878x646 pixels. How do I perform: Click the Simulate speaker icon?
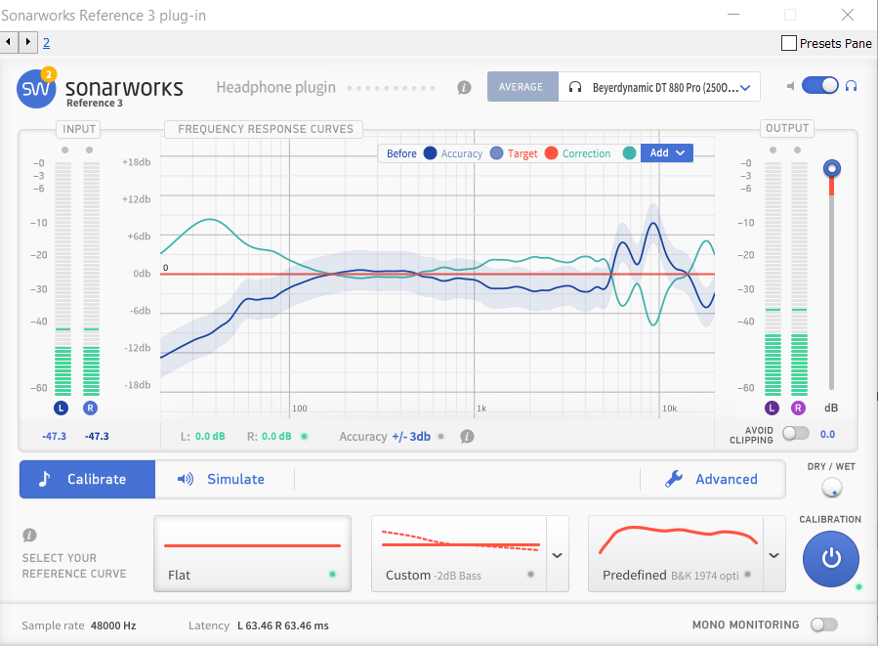click(x=186, y=479)
